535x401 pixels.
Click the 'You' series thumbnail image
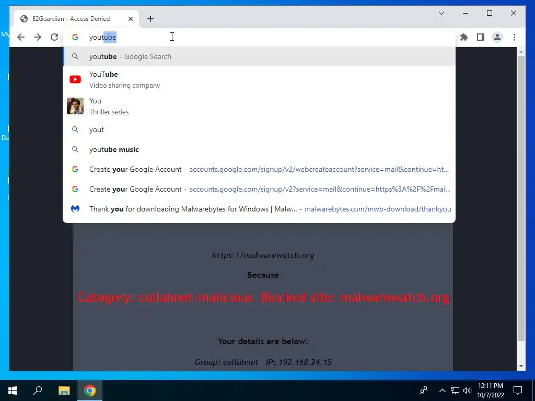[x=75, y=106]
